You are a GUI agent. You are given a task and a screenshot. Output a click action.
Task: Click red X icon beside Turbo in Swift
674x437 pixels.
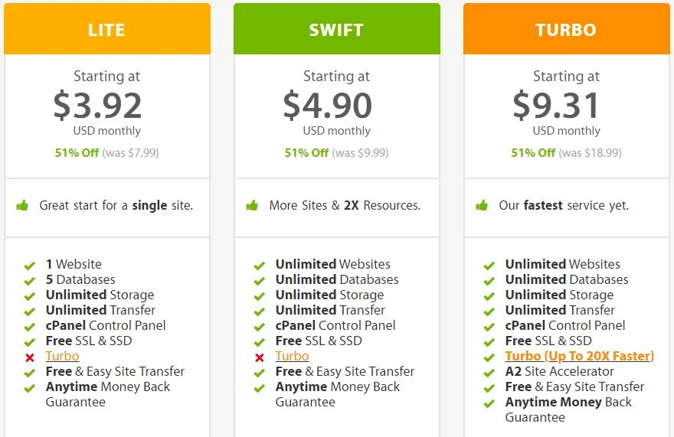click(x=259, y=357)
